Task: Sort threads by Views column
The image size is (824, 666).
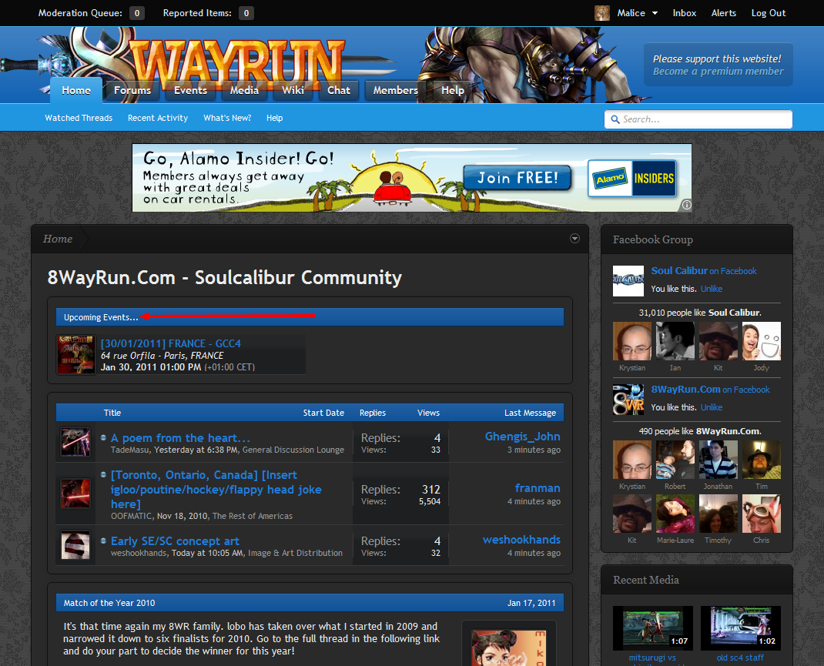Action: [x=428, y=413]
